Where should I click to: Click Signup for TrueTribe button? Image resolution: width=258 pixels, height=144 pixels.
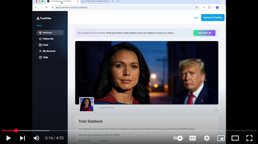pos(213,18)
